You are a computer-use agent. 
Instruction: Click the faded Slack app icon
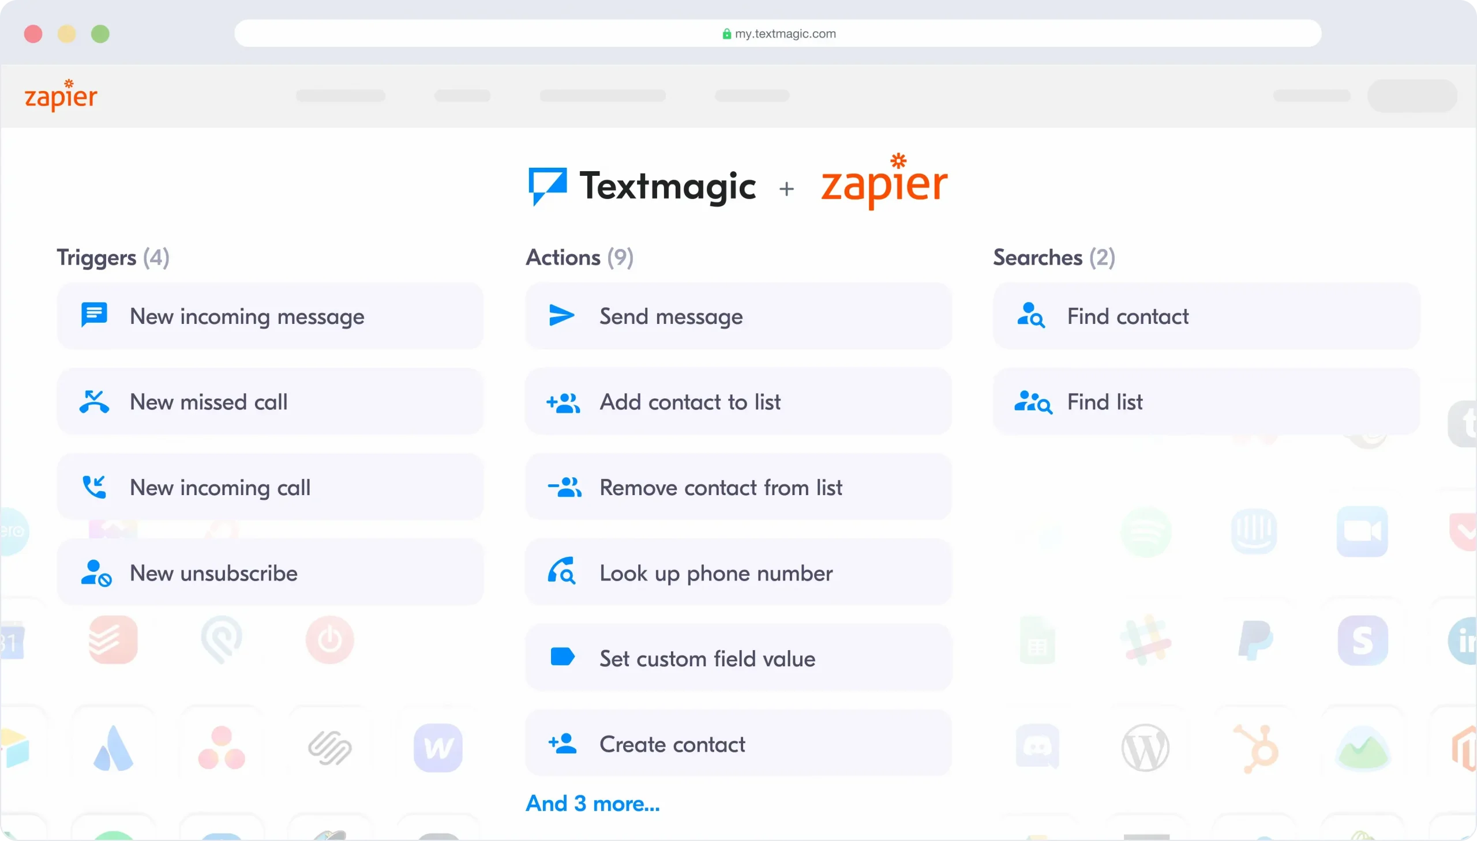(x=1146, y=640)
